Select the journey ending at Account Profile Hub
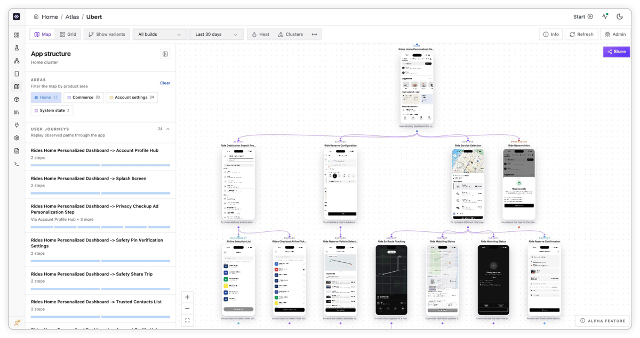The height and width of the screenshot is (338, 640). click(101, 157)
